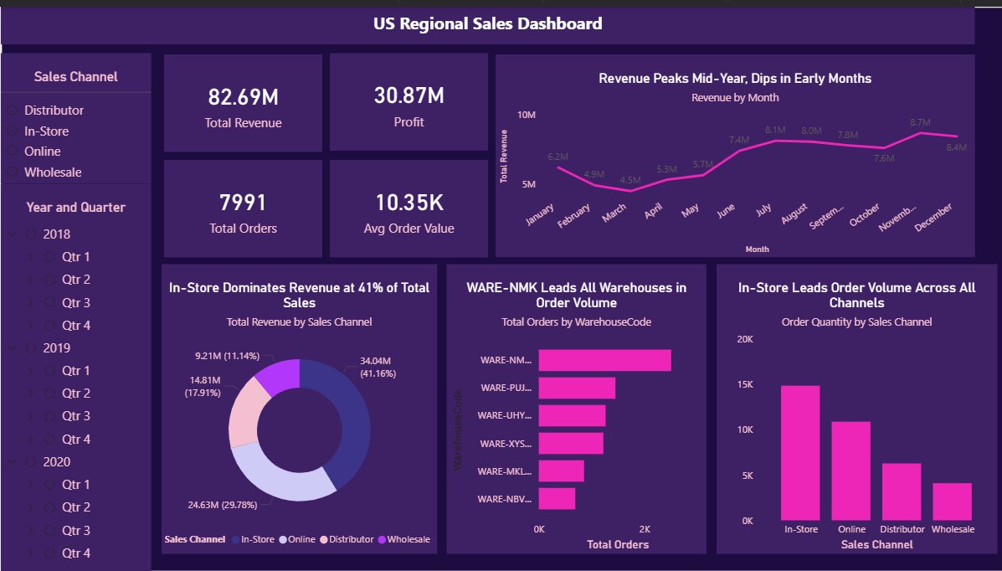Select the Online column in Order Quantity chart
Viewport: 1002px width, 571px height.
(850, 471)
